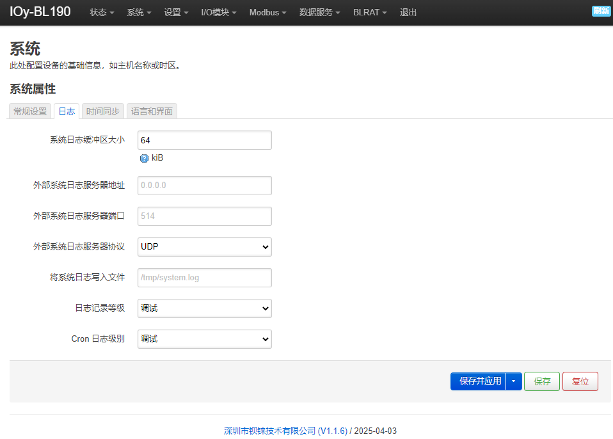Click the help icon beside kiB
The height and width of the screenshot is (439, 613).
(x=144, y=158)
